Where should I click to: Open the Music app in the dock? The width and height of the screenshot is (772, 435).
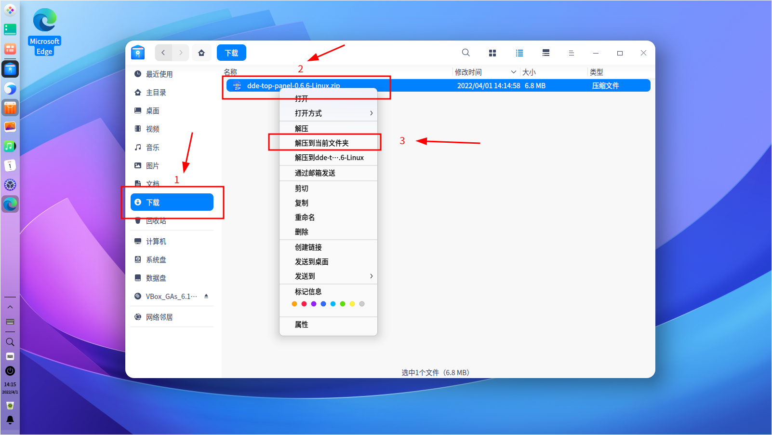coord(10,146)
